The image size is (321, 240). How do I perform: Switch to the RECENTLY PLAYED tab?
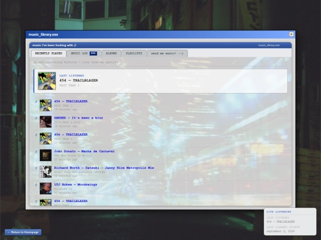49,53
